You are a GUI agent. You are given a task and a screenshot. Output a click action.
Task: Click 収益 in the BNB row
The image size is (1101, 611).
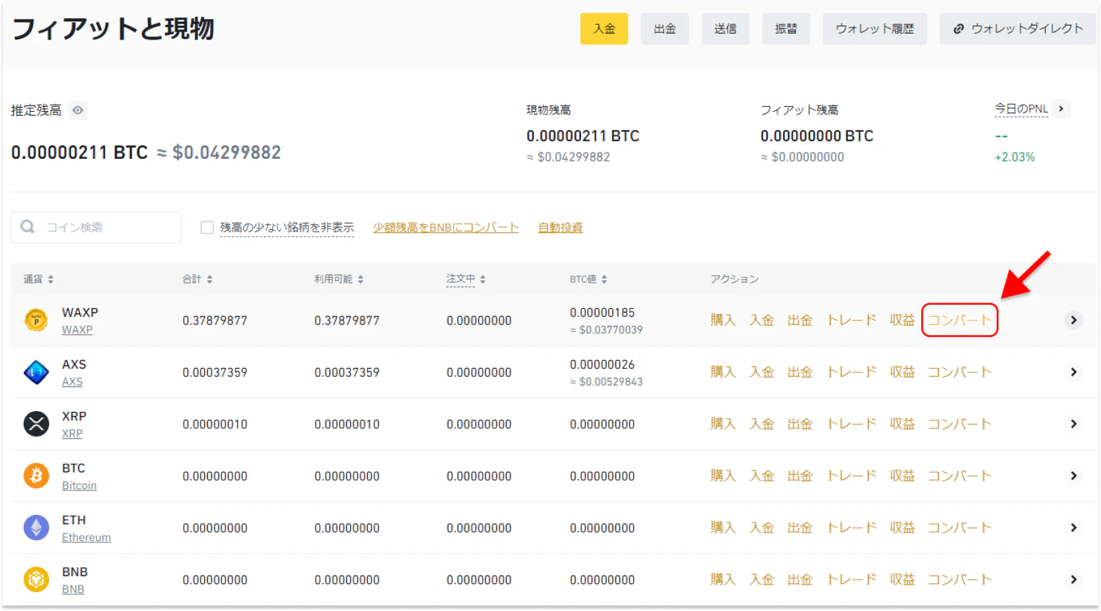902,579
